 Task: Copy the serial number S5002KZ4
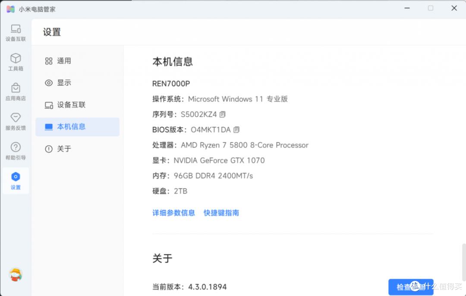(x=223, y=114)
